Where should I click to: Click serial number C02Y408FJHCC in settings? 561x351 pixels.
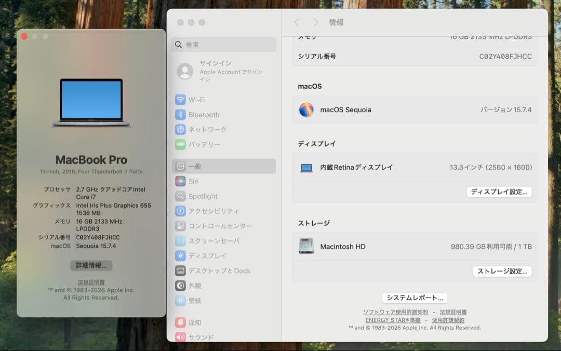(505, 56)
